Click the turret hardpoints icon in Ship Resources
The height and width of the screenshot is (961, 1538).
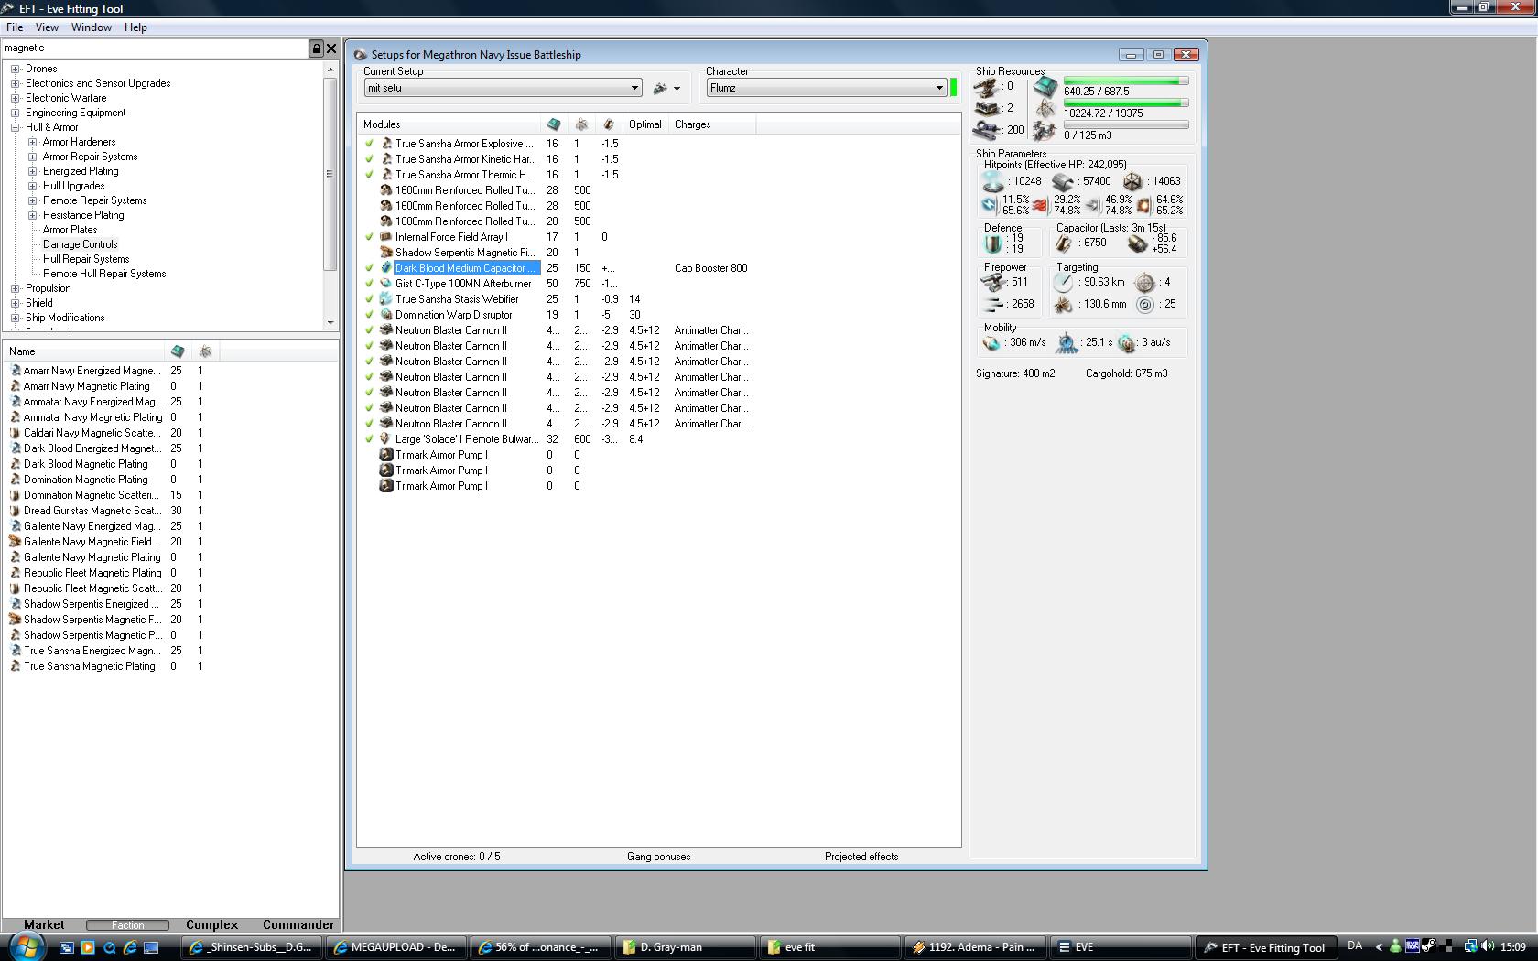coord(986,87)
